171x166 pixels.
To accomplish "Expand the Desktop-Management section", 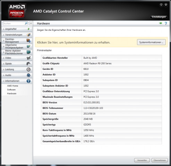I will (17, 40).
